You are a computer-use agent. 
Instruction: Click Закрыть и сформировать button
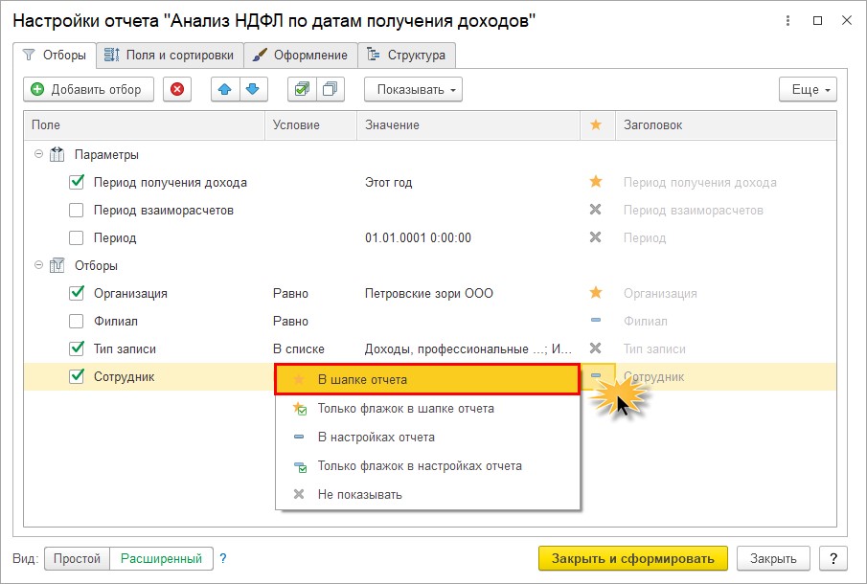pyautogui.click(x=633, y=558)
